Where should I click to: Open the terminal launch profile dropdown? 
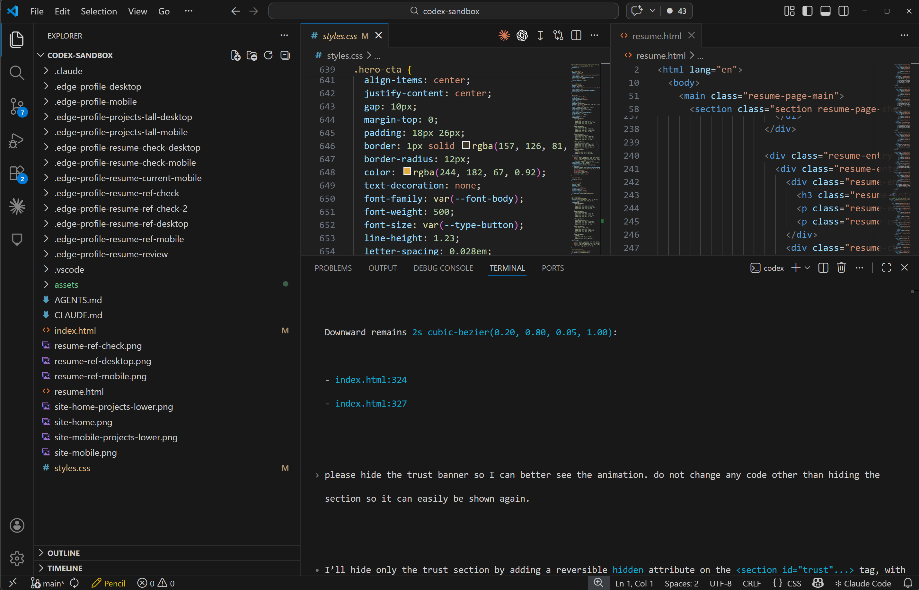click(x=807, y=268)
